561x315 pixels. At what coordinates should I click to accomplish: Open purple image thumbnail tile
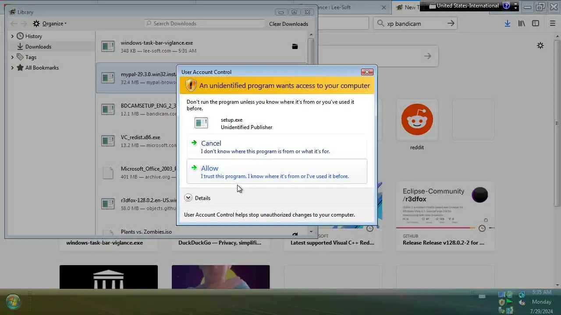tap(221, 277)
